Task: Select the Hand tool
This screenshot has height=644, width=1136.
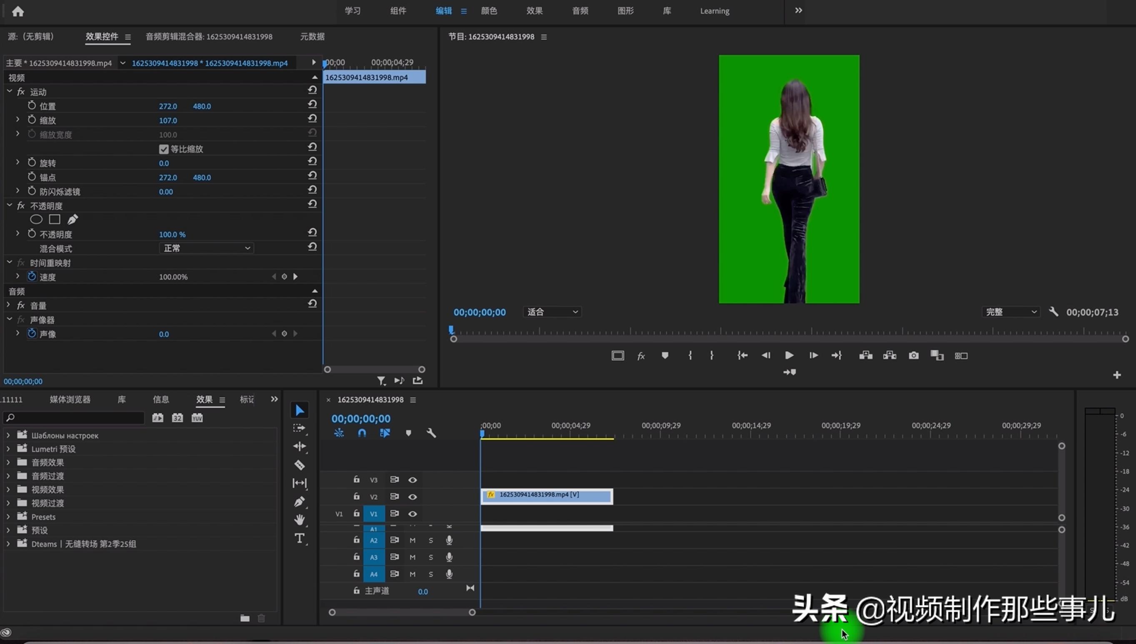Action: click(300, 520)
